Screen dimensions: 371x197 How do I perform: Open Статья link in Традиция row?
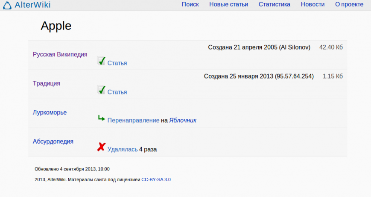click(117, 92)
